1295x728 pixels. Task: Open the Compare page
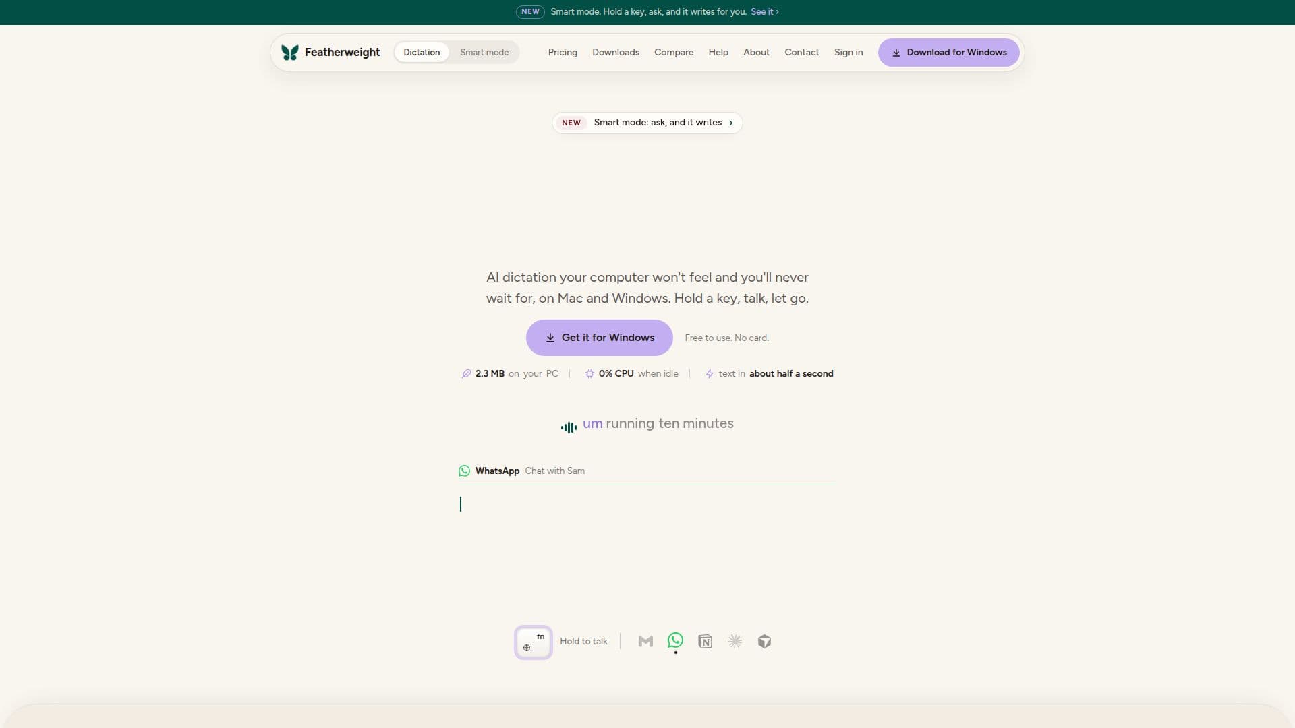(x=674, y=53)
